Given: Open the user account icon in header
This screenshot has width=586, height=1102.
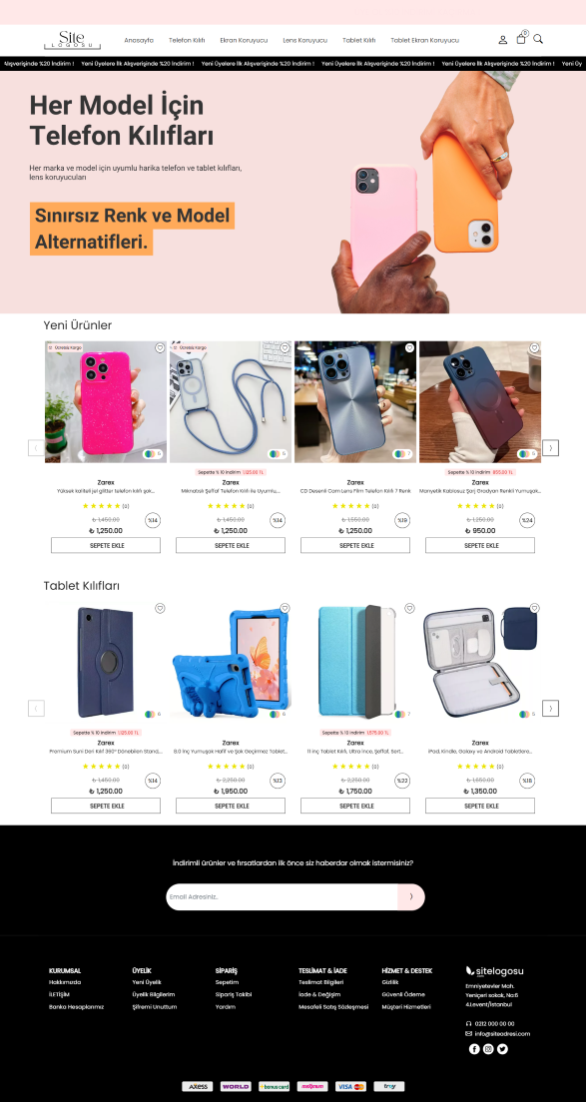Looking at the screenshot, I should point(503,40).
